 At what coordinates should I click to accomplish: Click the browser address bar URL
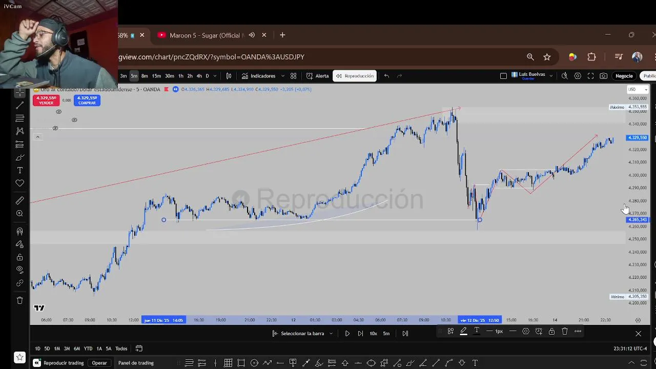point(211,57)
